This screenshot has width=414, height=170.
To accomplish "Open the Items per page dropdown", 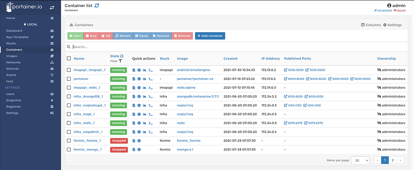I will pyautogui.click(x=361, y=160).
